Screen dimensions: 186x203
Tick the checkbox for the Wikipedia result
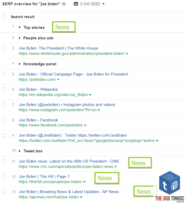pos(4,89)
